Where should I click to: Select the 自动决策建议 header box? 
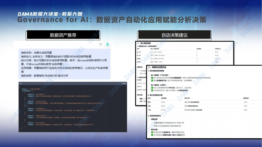click(174, 35)
